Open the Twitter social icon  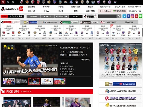click(x=124, y=16)
